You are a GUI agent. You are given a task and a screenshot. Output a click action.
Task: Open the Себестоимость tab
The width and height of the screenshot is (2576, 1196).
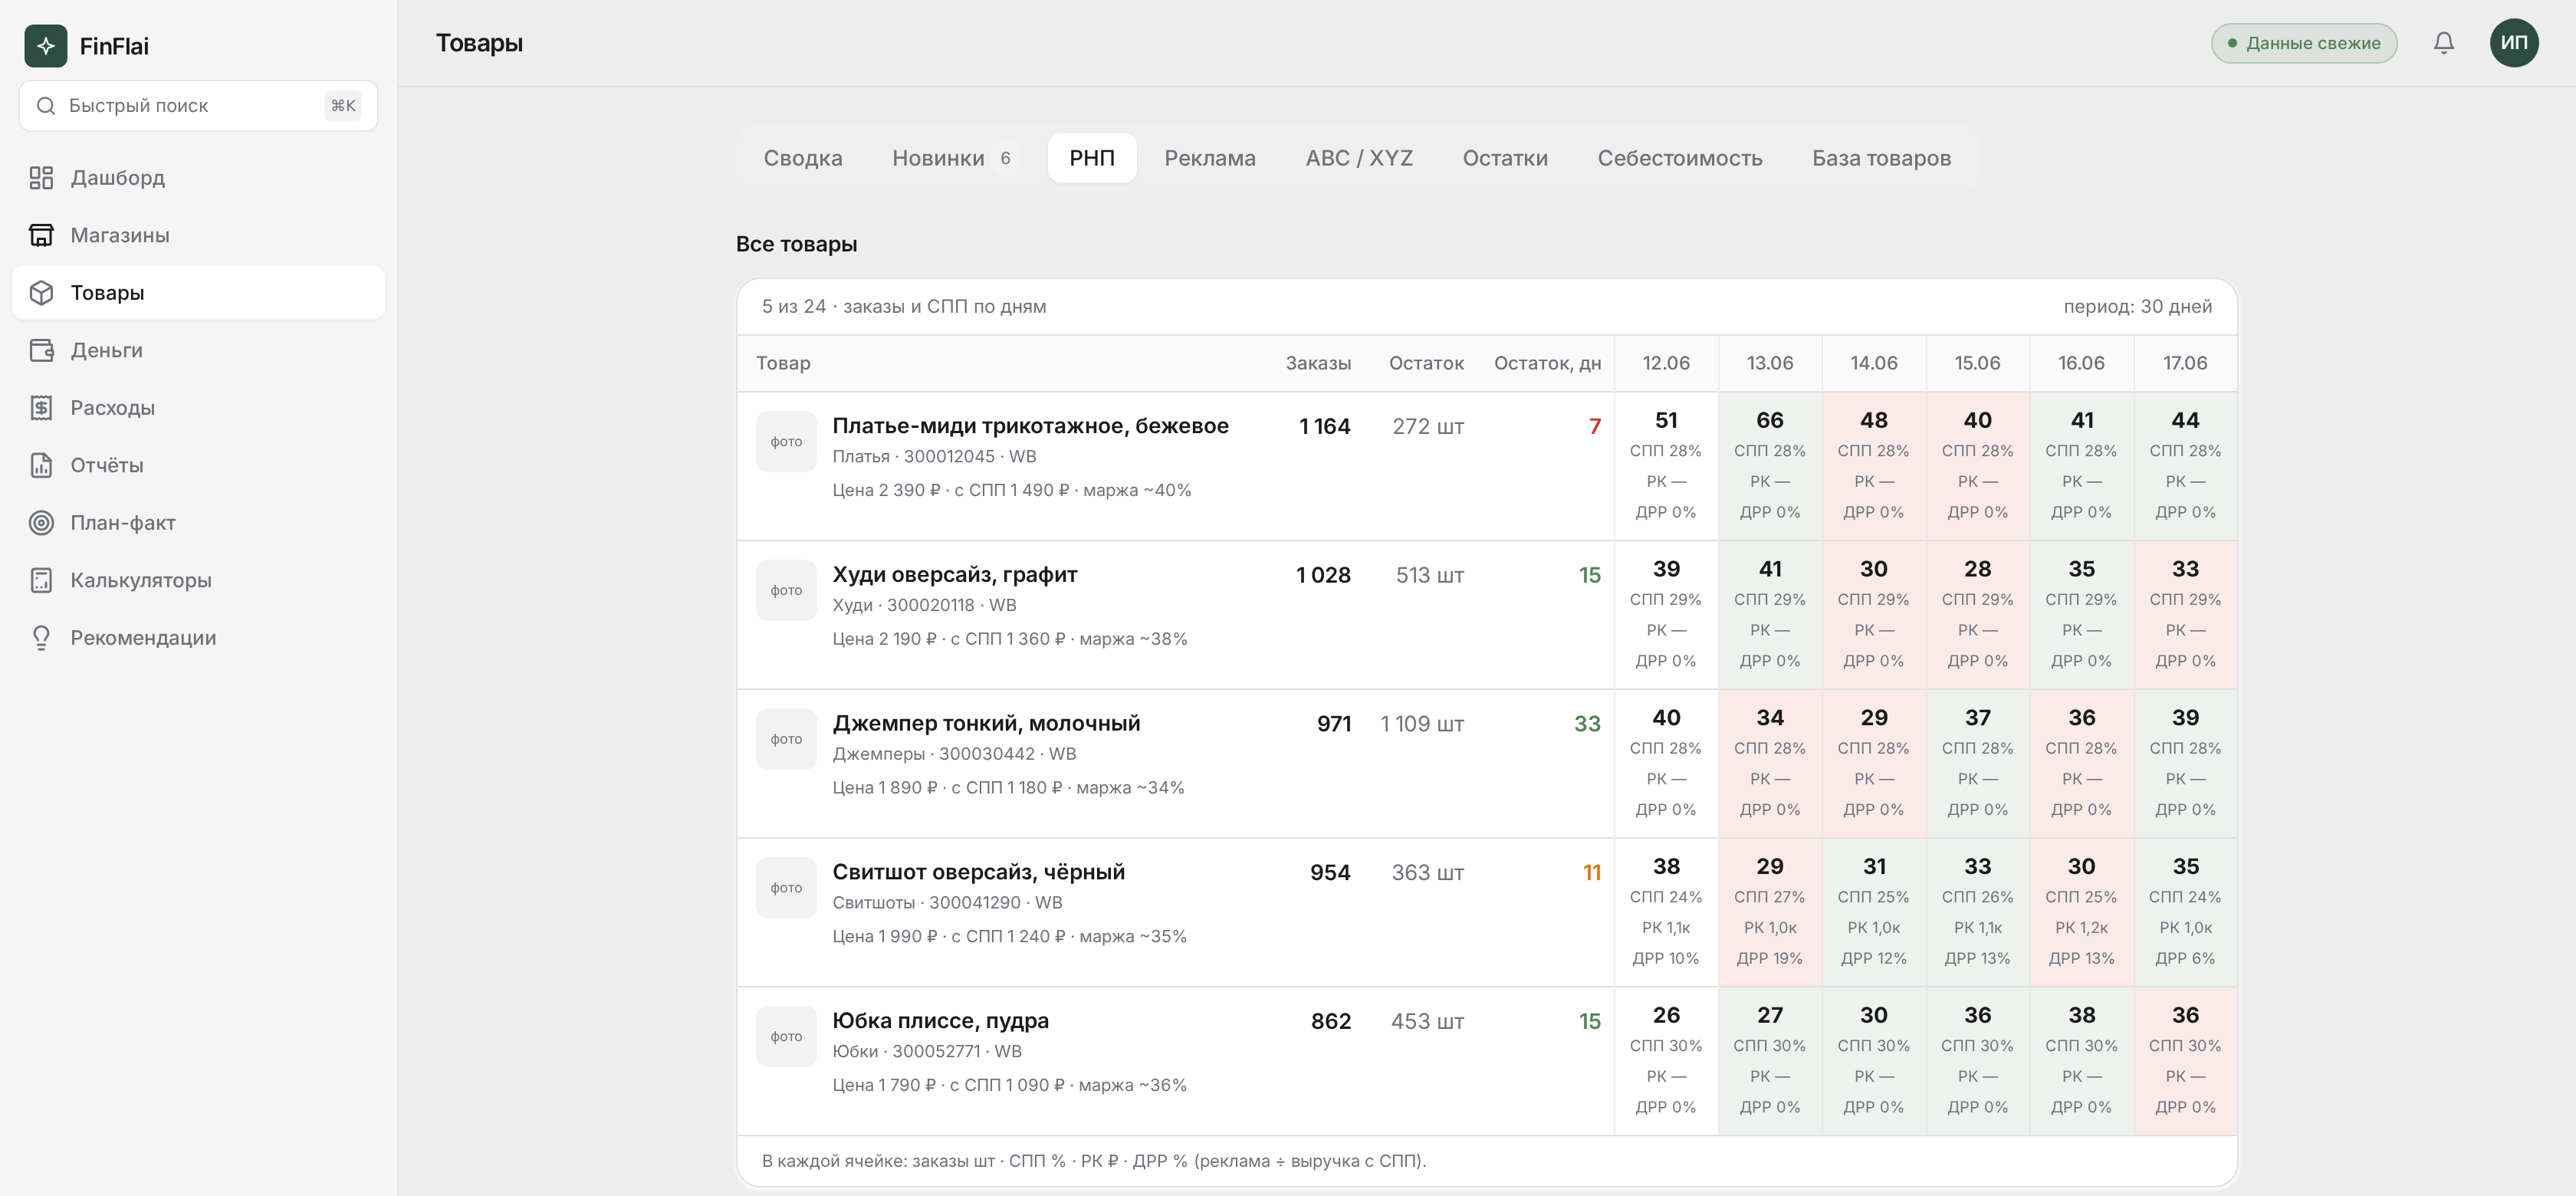point(1679,158)
